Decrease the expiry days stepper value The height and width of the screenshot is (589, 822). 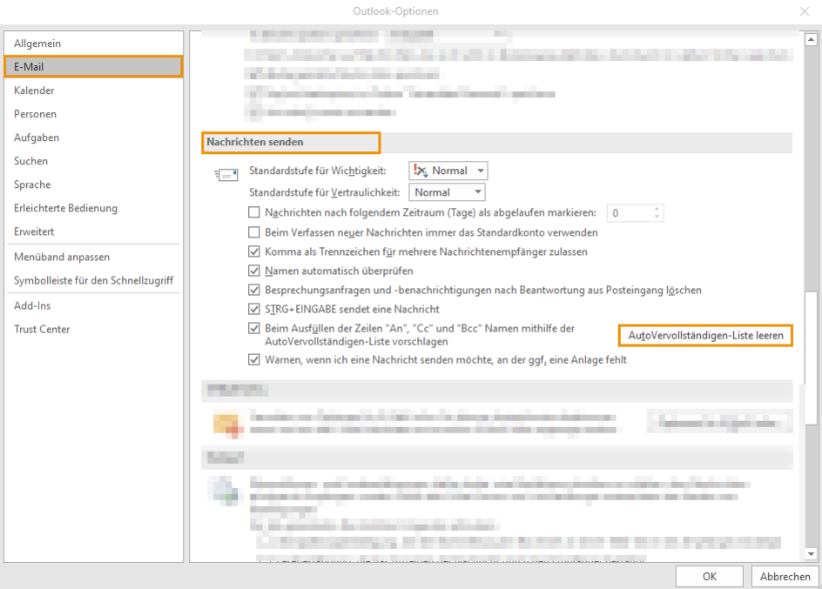pyautogui.click(x=657, y=217)
